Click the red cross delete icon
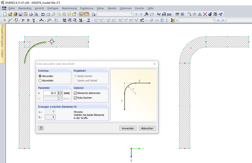 tap(205, 14)
